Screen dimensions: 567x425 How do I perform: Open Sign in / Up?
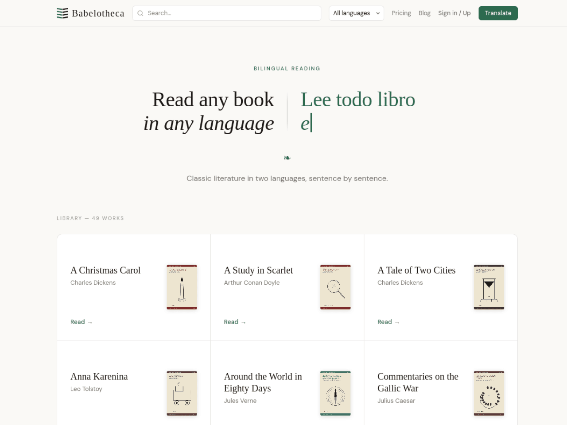coord(454,13)
